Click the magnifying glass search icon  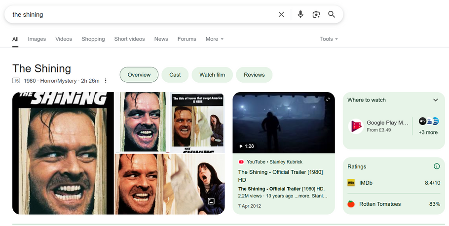pyautogui.click(x=332, y=14)
